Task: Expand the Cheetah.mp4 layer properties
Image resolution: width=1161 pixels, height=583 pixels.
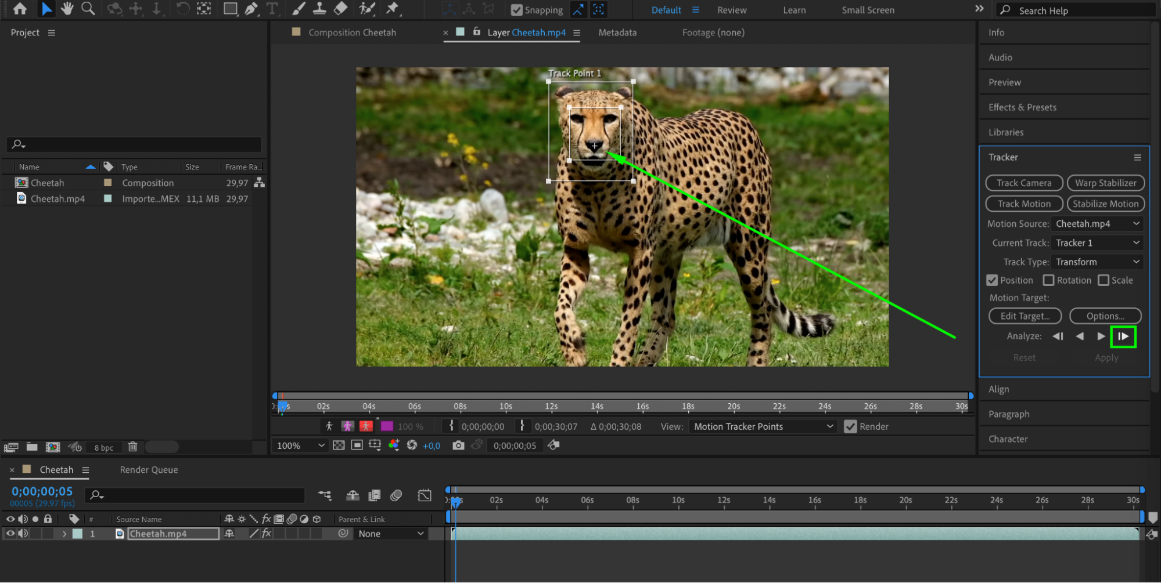Action: (64, 534)
